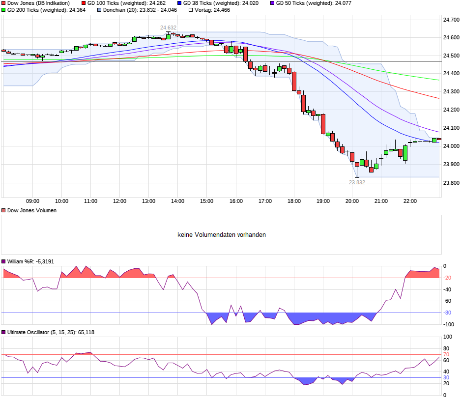Viewport: 462px width, 400px height.
Task: Click the 23.832 low price annotation
Action: [x=357, y=183]
